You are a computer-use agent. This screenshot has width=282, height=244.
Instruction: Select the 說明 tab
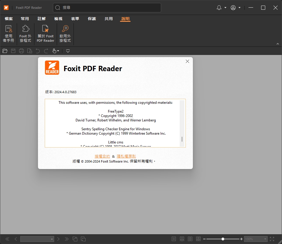(125, 19)
